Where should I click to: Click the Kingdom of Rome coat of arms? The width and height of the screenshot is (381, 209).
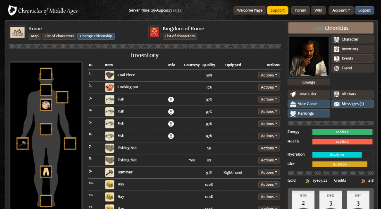[154, 32]
